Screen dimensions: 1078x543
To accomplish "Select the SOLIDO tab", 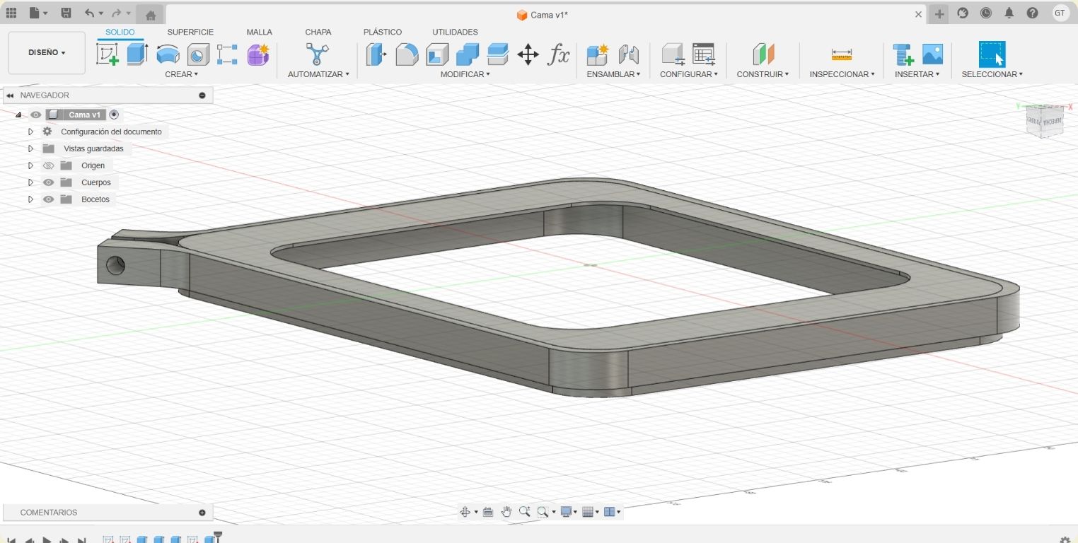I will [x=120, y=32].
